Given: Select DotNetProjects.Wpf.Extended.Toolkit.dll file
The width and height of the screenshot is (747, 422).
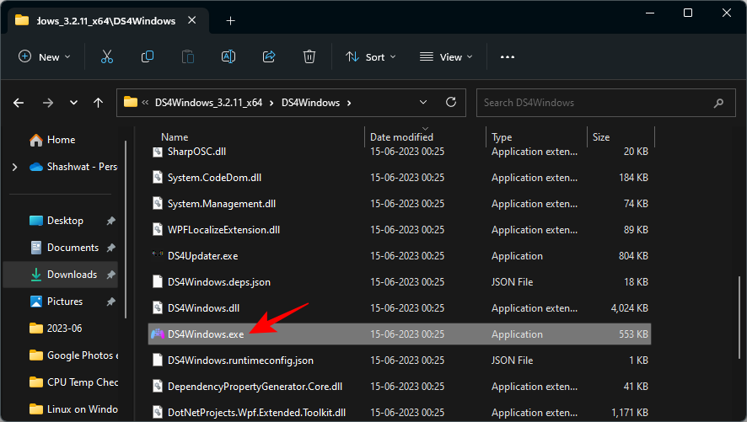Looking at the screenshot, I should pos(256,413).
